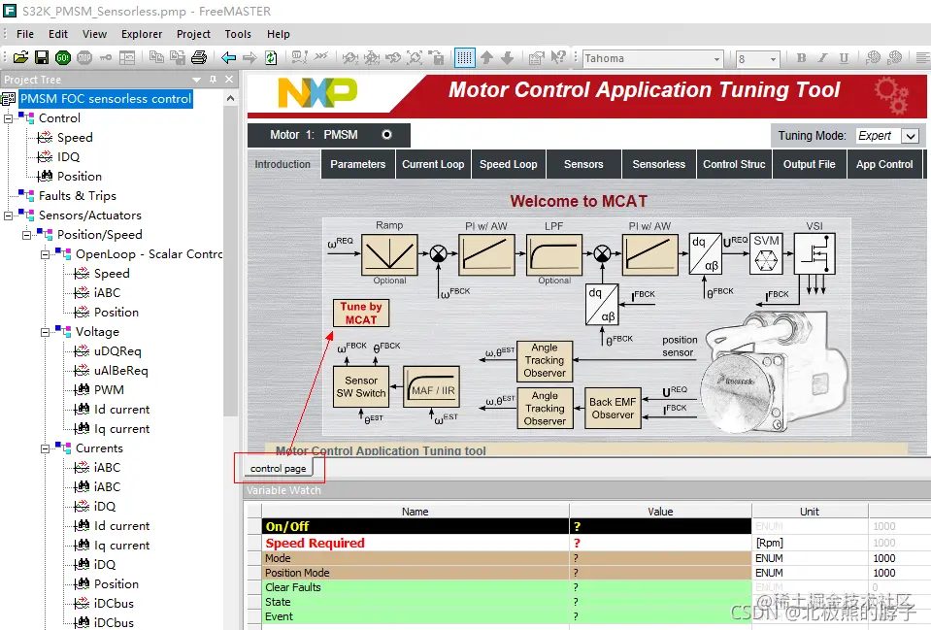The height and width of the screenshot is (630, 931).
Task: Move item down with the down arrow icon
Action: click(x=507, y=57)
